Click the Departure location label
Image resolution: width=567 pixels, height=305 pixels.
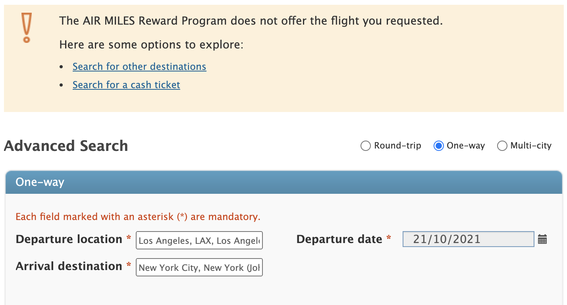tap(69, 239)
